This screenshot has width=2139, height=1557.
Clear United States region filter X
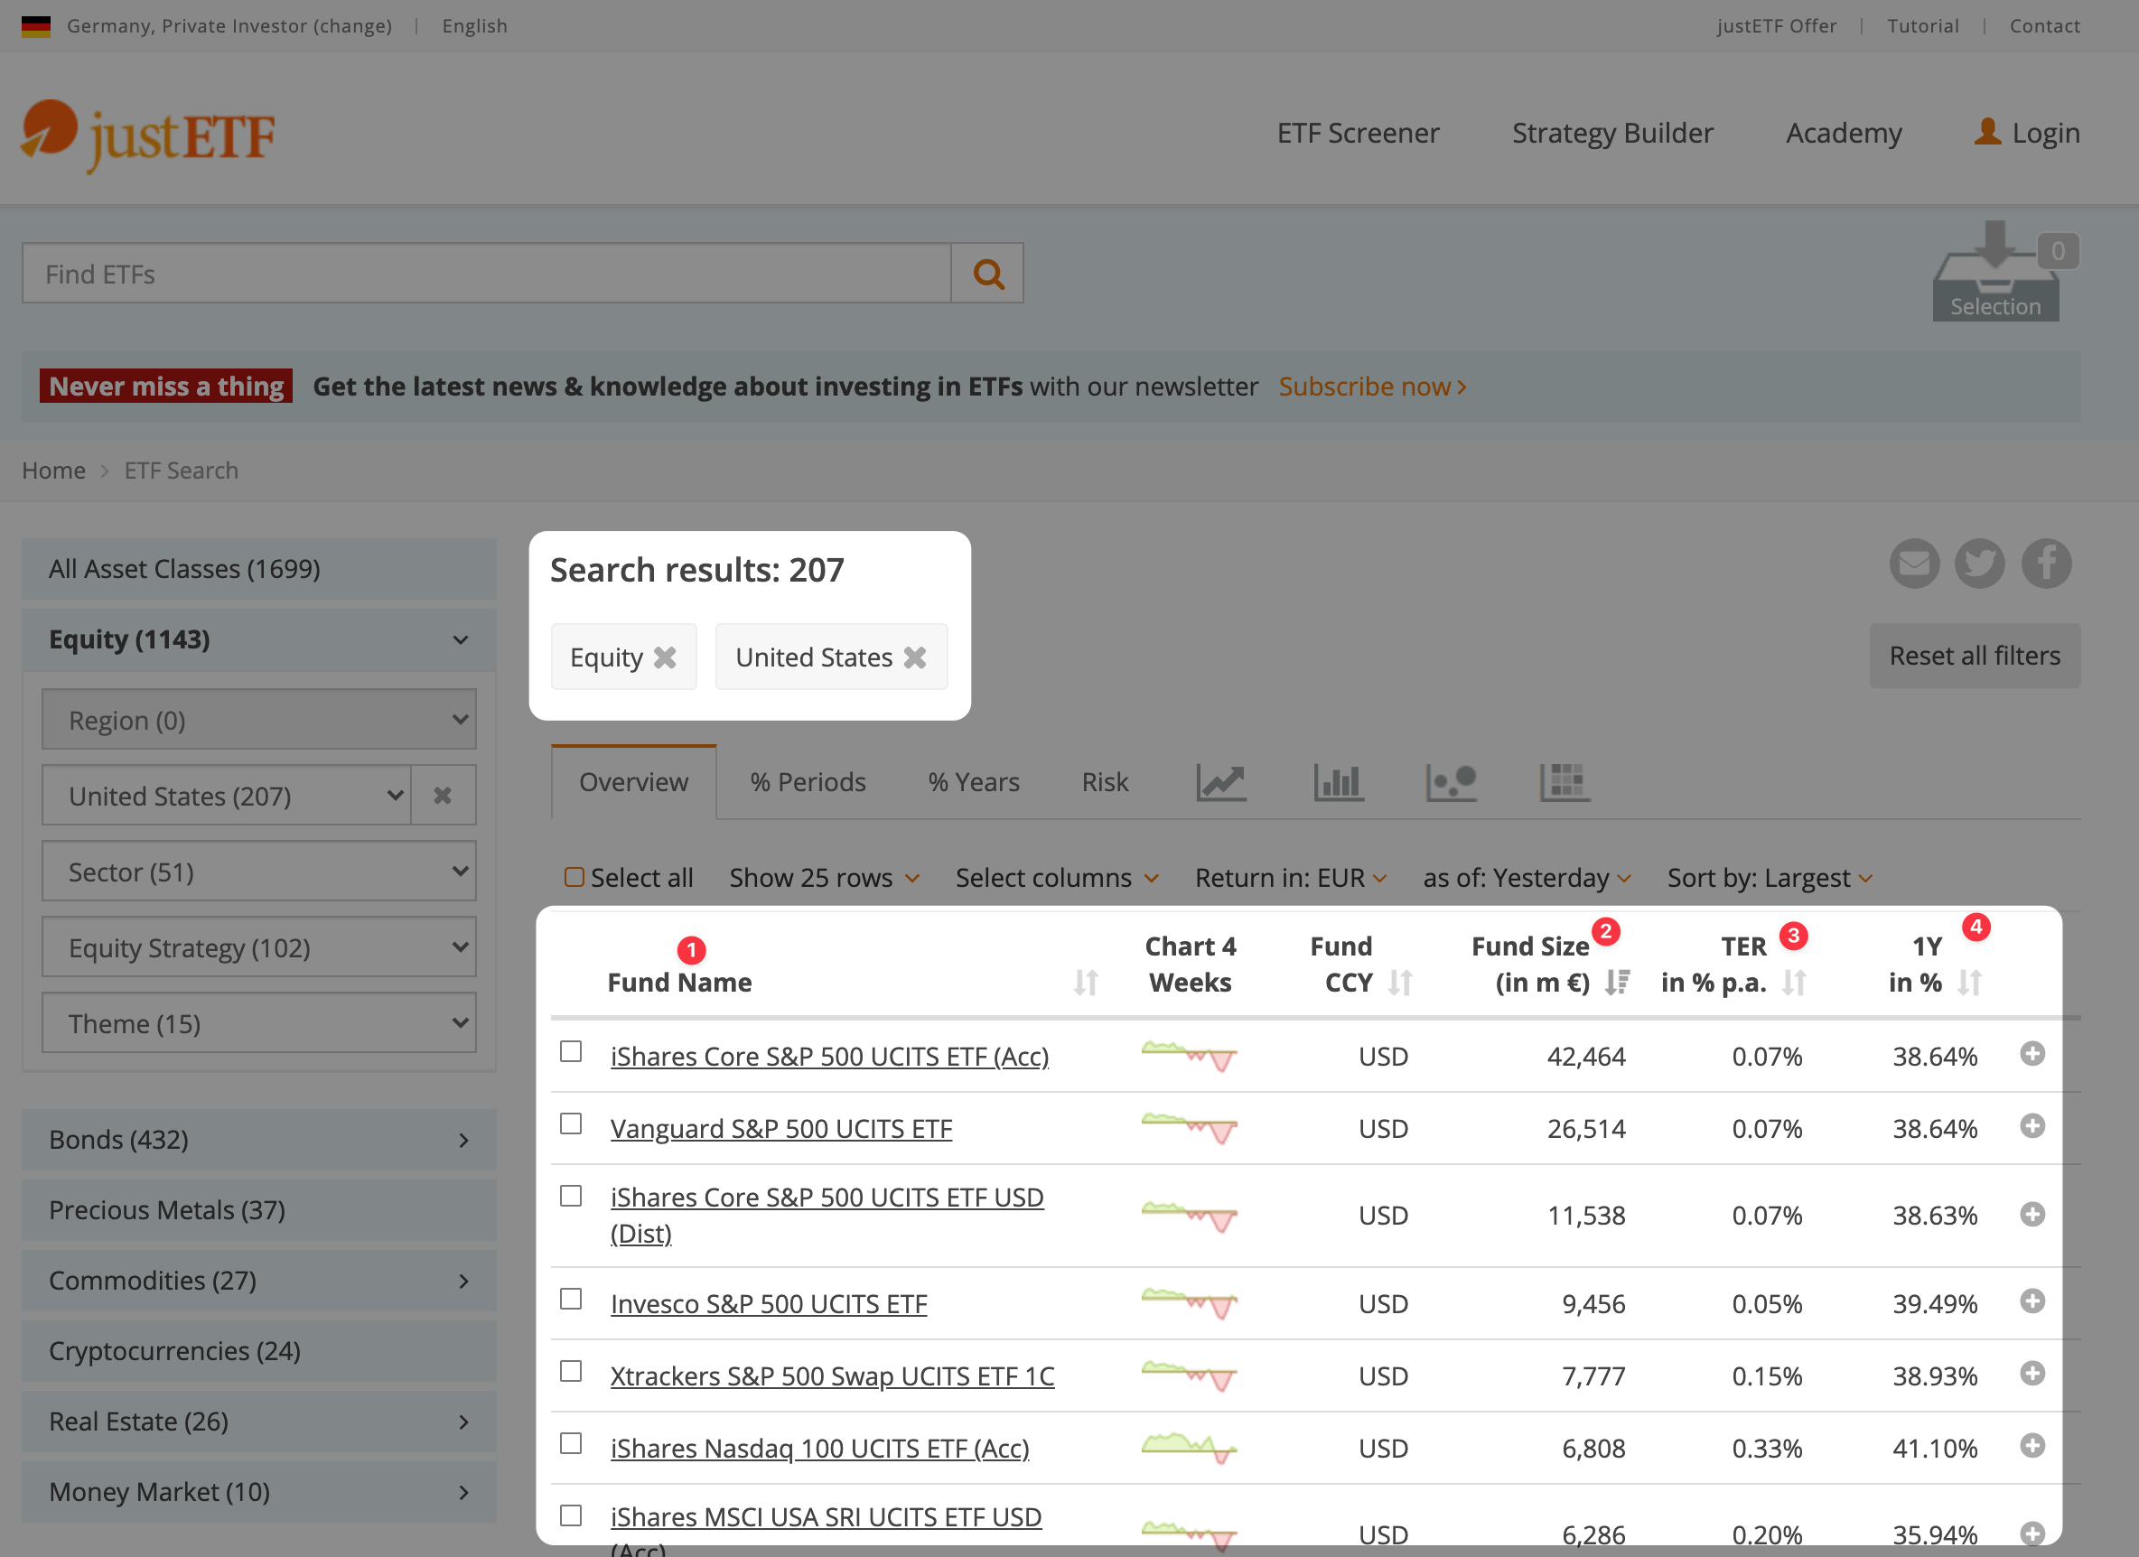pos(443,796)
